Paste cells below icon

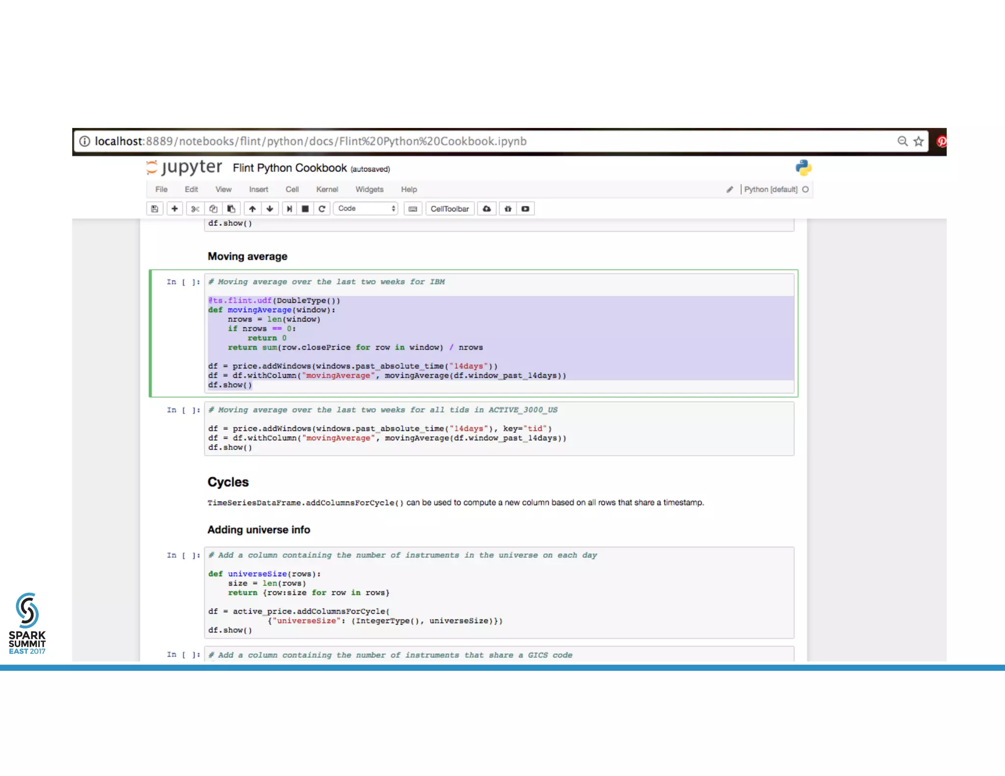(231, 209)
